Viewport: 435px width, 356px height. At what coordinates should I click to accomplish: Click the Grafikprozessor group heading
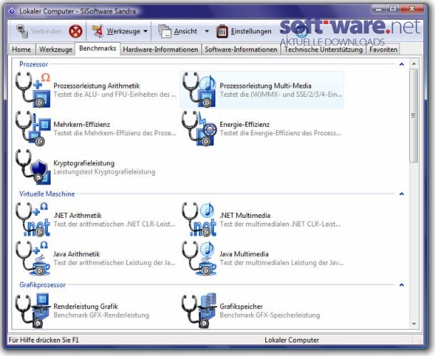pos(43,285)
